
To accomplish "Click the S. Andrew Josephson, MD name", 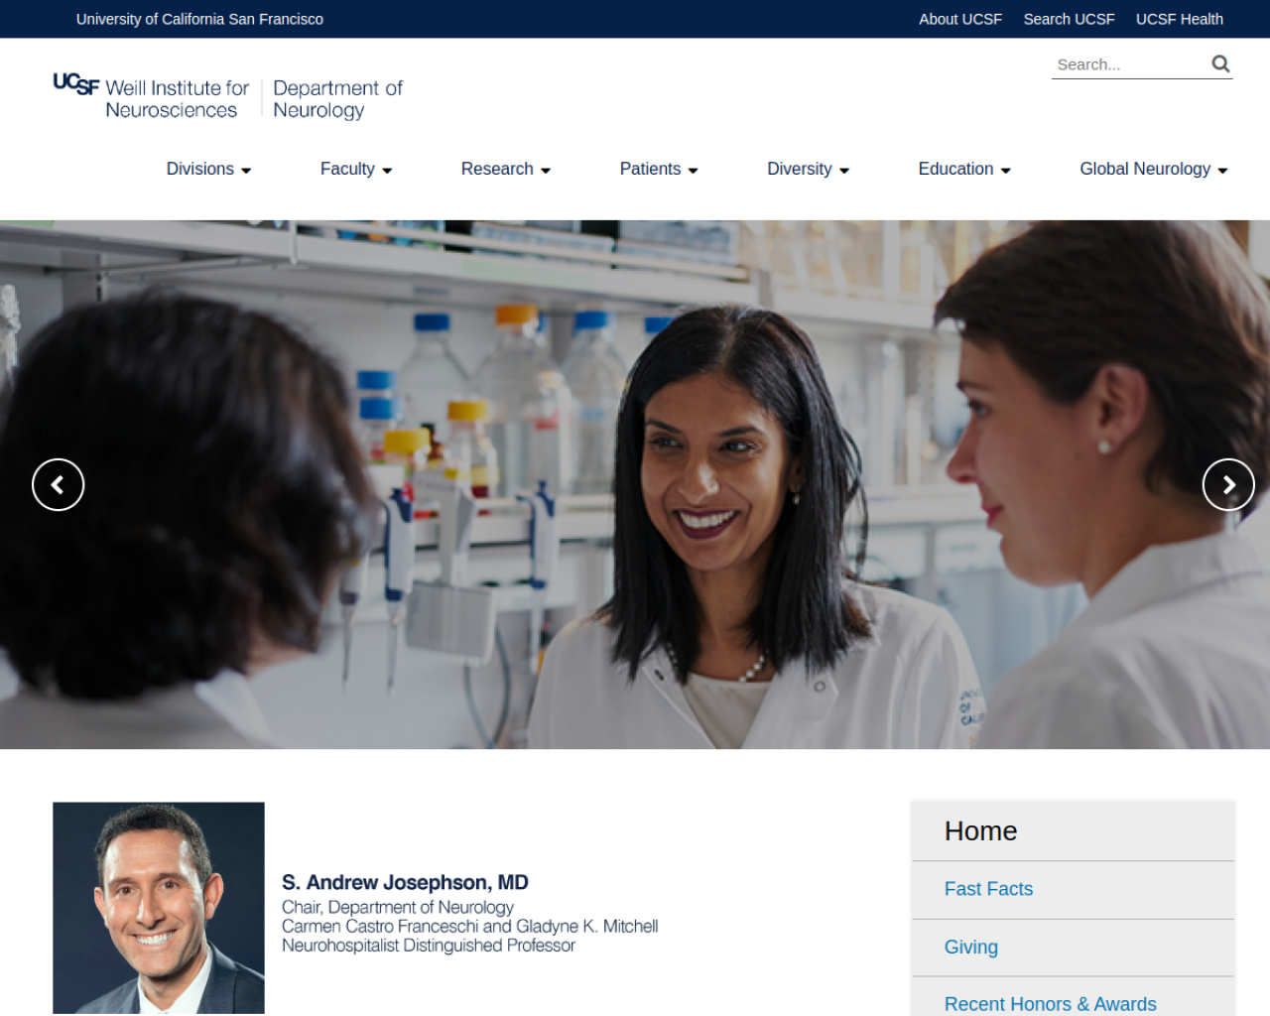I will click(405, 882).
